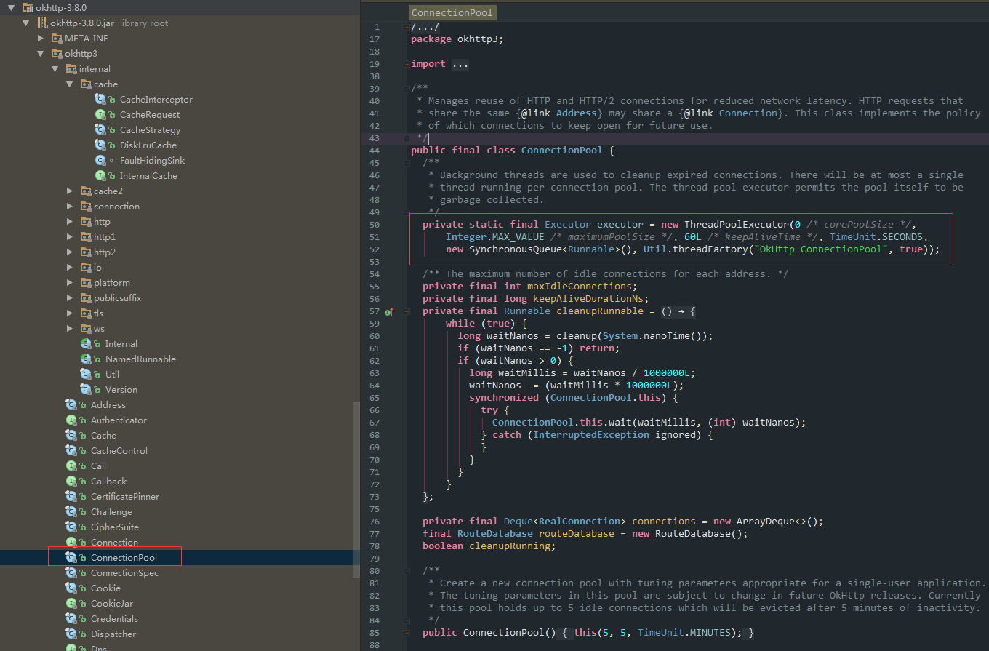Click line number 44 in the gutter

(375, 150)
